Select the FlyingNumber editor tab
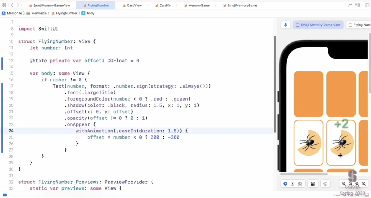This screenshot has width=371, height=198. coord(96,5)
